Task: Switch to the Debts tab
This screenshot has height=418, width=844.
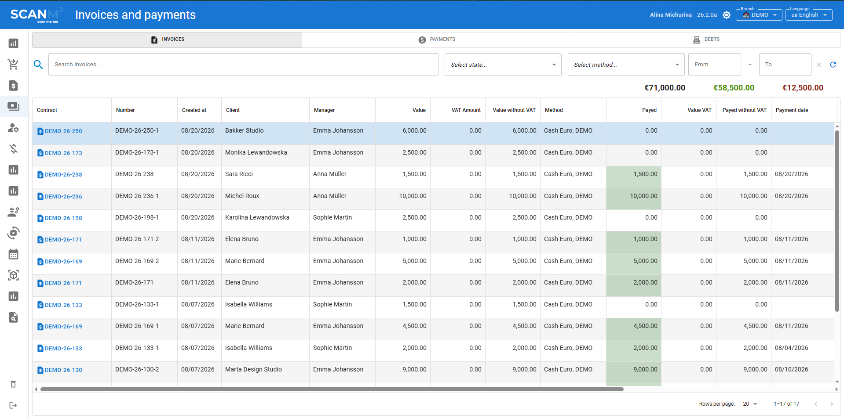Action: 705,40
